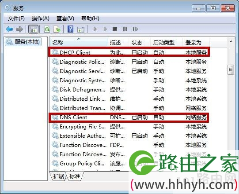Click the Forward arrow toolbar icon

pyautogui.click(x=19, y=29)
